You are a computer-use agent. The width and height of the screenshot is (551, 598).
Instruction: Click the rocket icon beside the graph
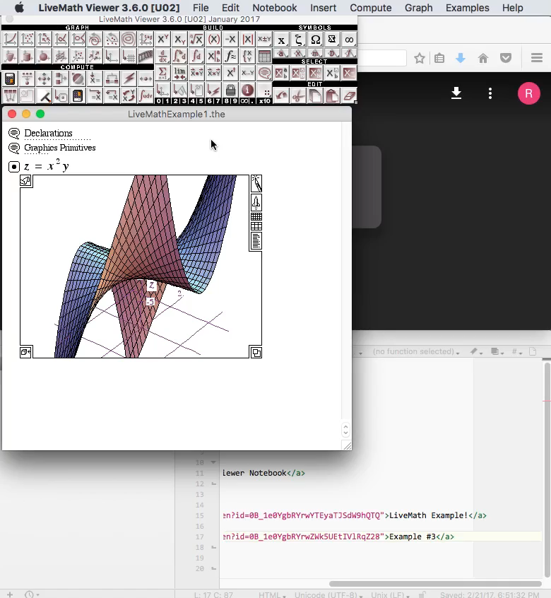tap(256, 201)
